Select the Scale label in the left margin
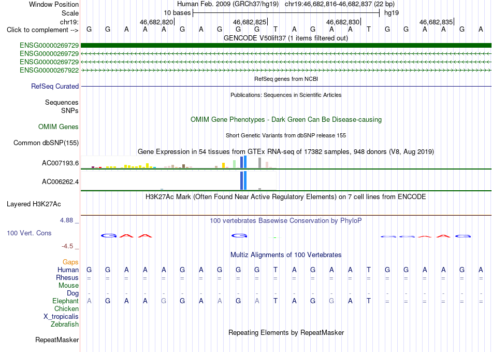This screenshot has height=352, width=492. click(70, 13)
